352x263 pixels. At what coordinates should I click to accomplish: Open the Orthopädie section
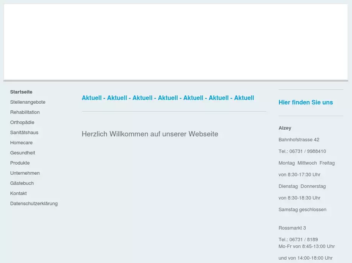22,122
